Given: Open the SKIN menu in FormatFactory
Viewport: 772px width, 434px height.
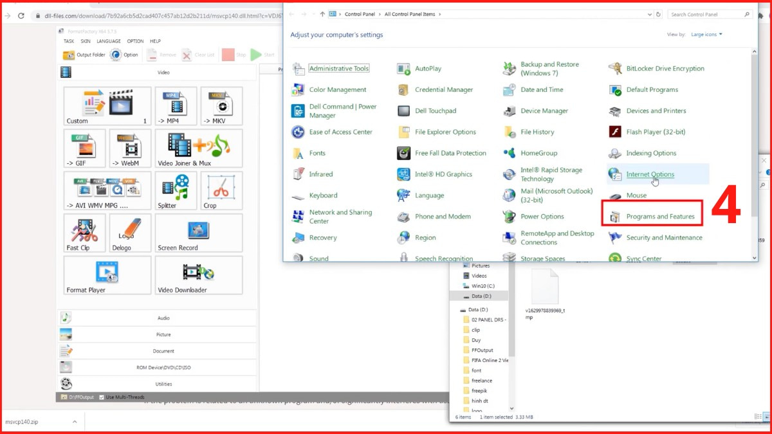Looking at the screenshot, I should 86,41.
